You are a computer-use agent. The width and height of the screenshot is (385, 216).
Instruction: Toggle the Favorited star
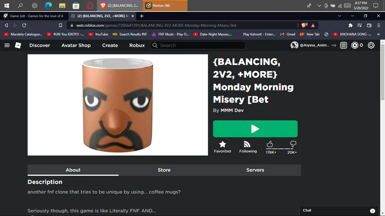tap(222, 147)
